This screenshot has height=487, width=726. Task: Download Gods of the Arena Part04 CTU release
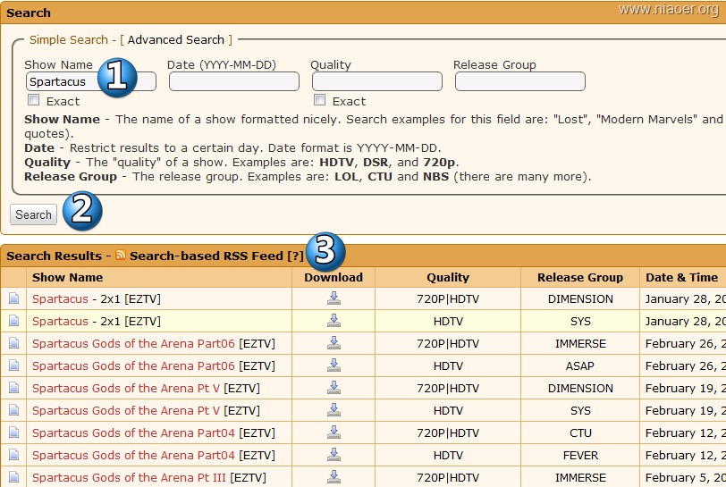coord(333,432)
